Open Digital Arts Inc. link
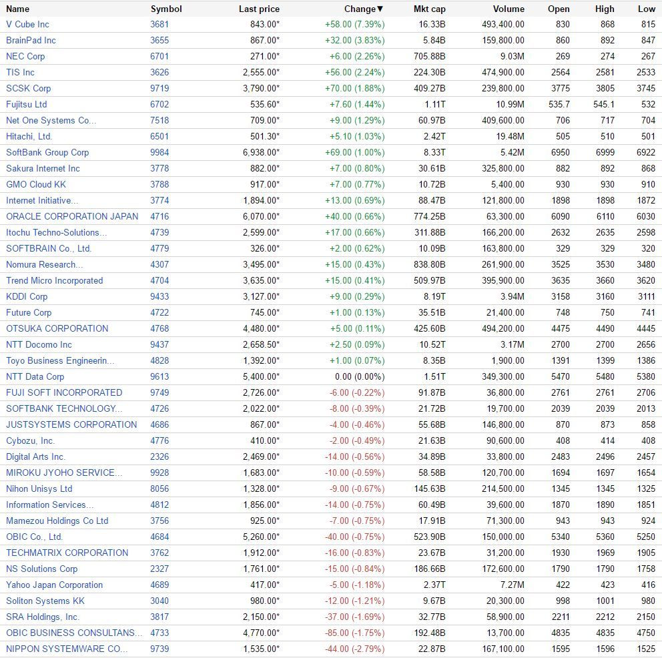 [36, 458]
